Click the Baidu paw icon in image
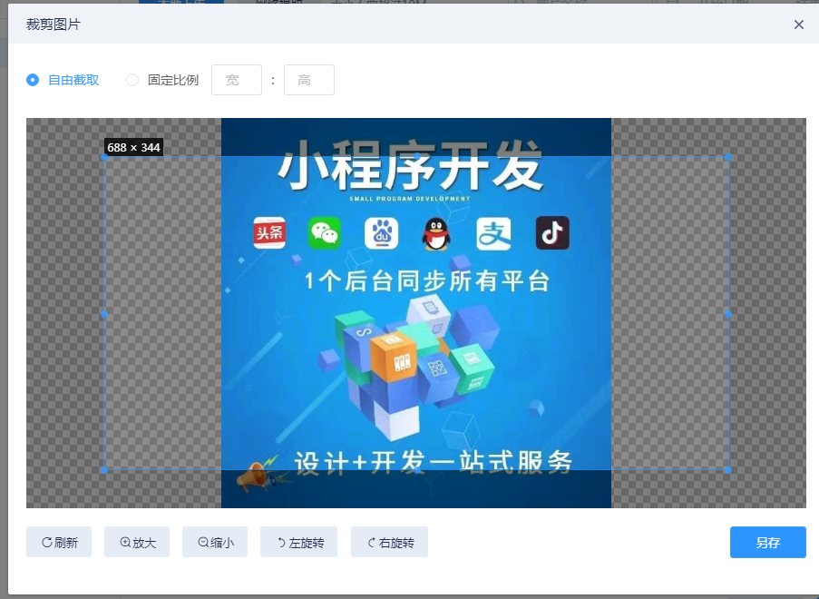 (381, 233)
